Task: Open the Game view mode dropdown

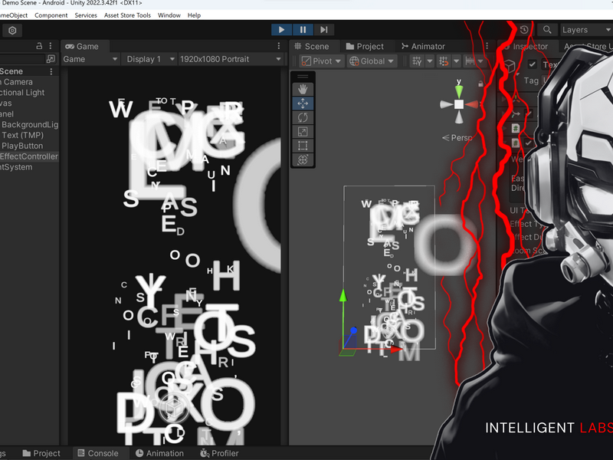Action: 90,59
